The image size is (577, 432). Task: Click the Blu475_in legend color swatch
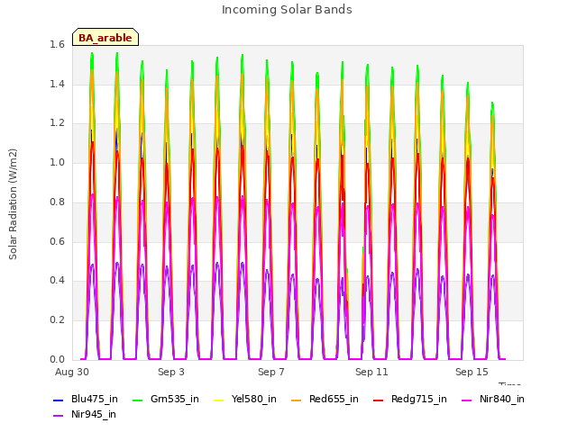click(58, 400)
